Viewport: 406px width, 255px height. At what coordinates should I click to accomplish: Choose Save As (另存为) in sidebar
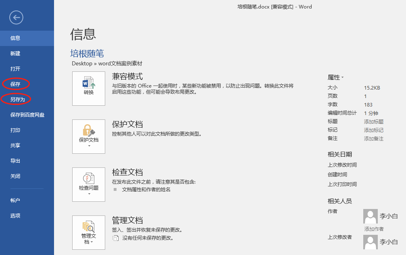(x=16, y=99)
